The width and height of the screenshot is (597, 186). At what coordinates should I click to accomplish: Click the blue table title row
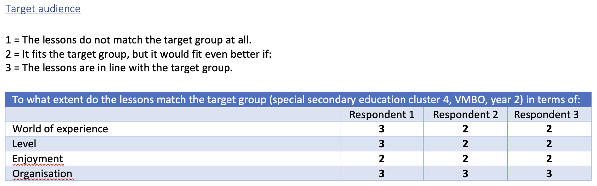(296, 99)
